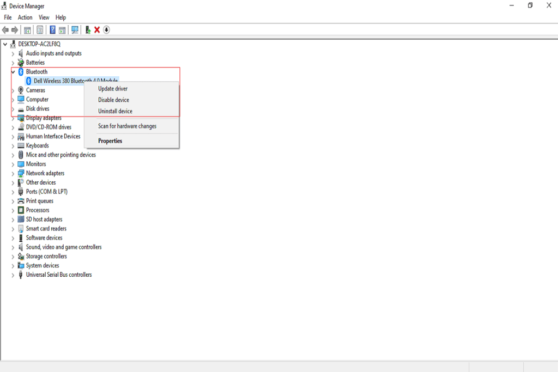Select the Processors label
The width and height of the screenshot is (558, 372).
38,210
